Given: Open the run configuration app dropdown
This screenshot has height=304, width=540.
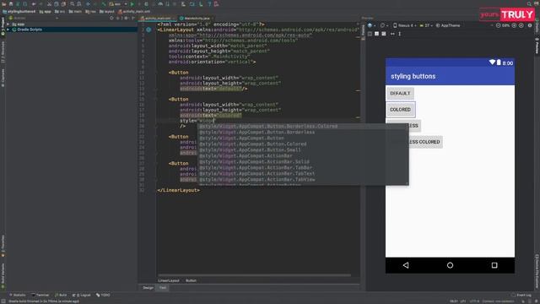Looking at the screenshot, I should [118, 4].
